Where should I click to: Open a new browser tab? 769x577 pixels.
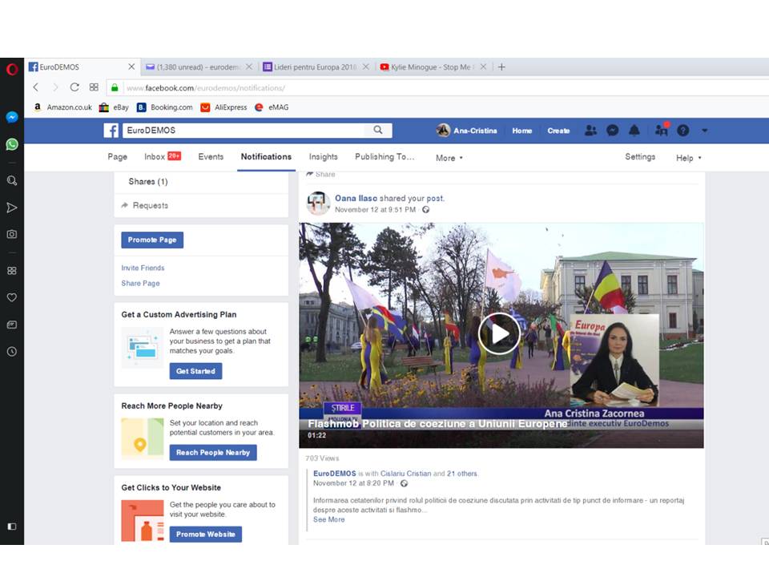pyautogui.click(x=501, y=67)
